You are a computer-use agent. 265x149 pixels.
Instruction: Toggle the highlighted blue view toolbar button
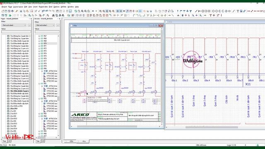140,11
